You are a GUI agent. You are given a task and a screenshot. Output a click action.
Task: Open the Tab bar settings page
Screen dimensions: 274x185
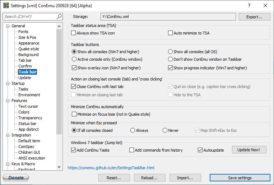(x=25, y=60)
